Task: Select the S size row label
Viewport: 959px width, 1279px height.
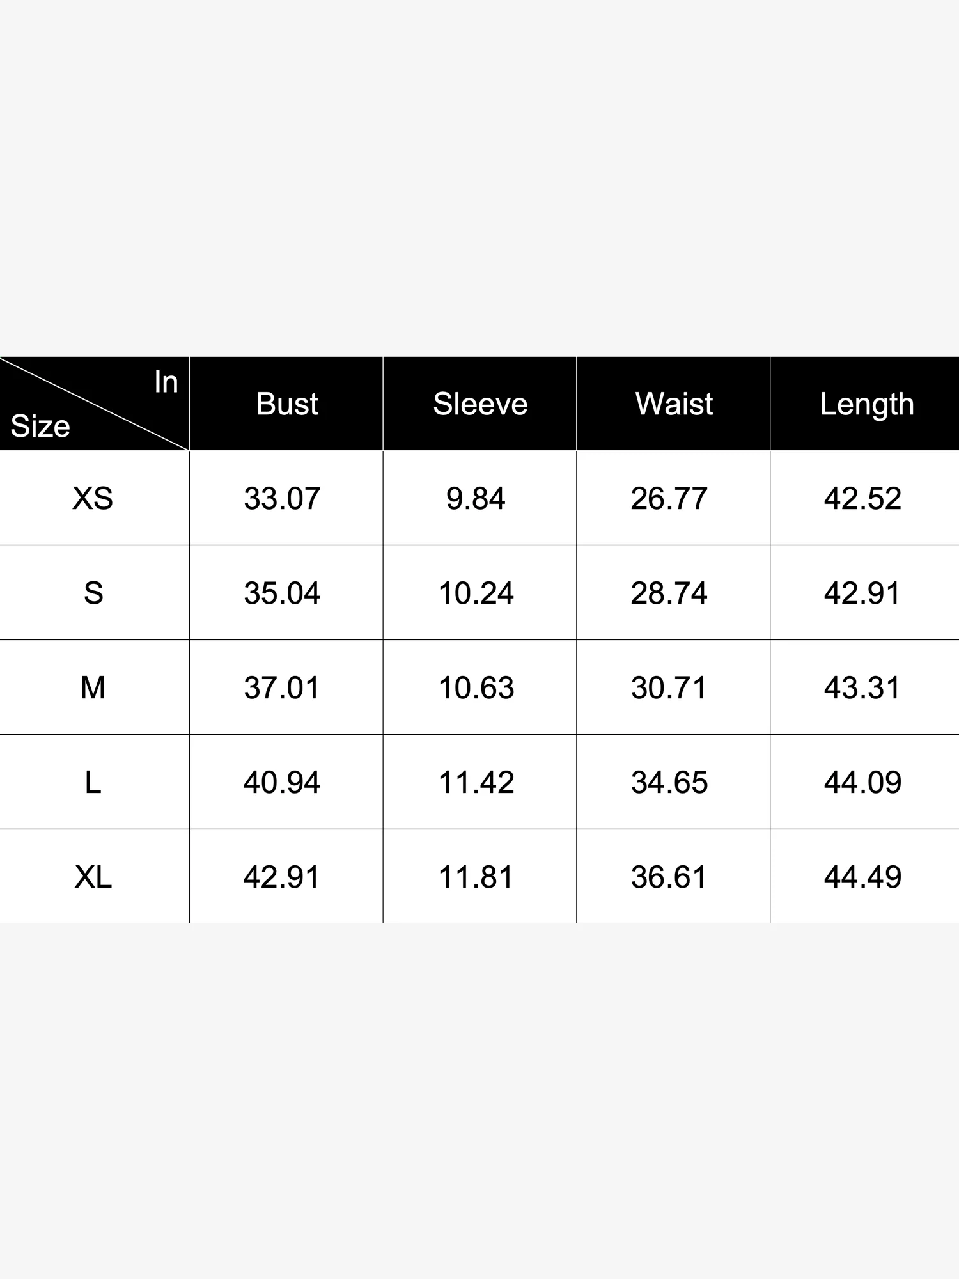Action: point(93,593)
